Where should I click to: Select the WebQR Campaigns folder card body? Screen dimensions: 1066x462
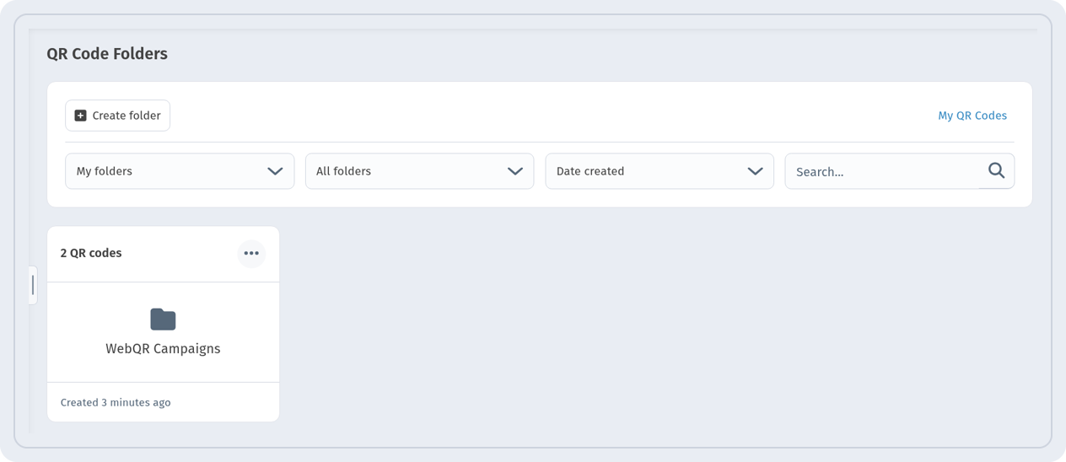tap(163, 332)
